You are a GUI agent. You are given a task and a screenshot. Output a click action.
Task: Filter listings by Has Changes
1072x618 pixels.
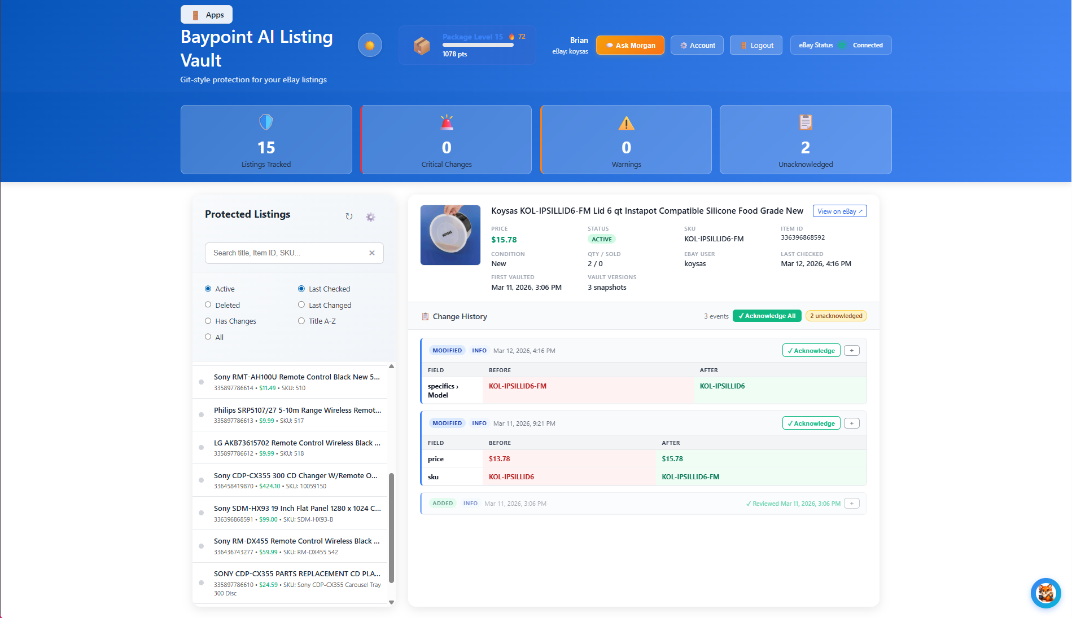(208, 320)
